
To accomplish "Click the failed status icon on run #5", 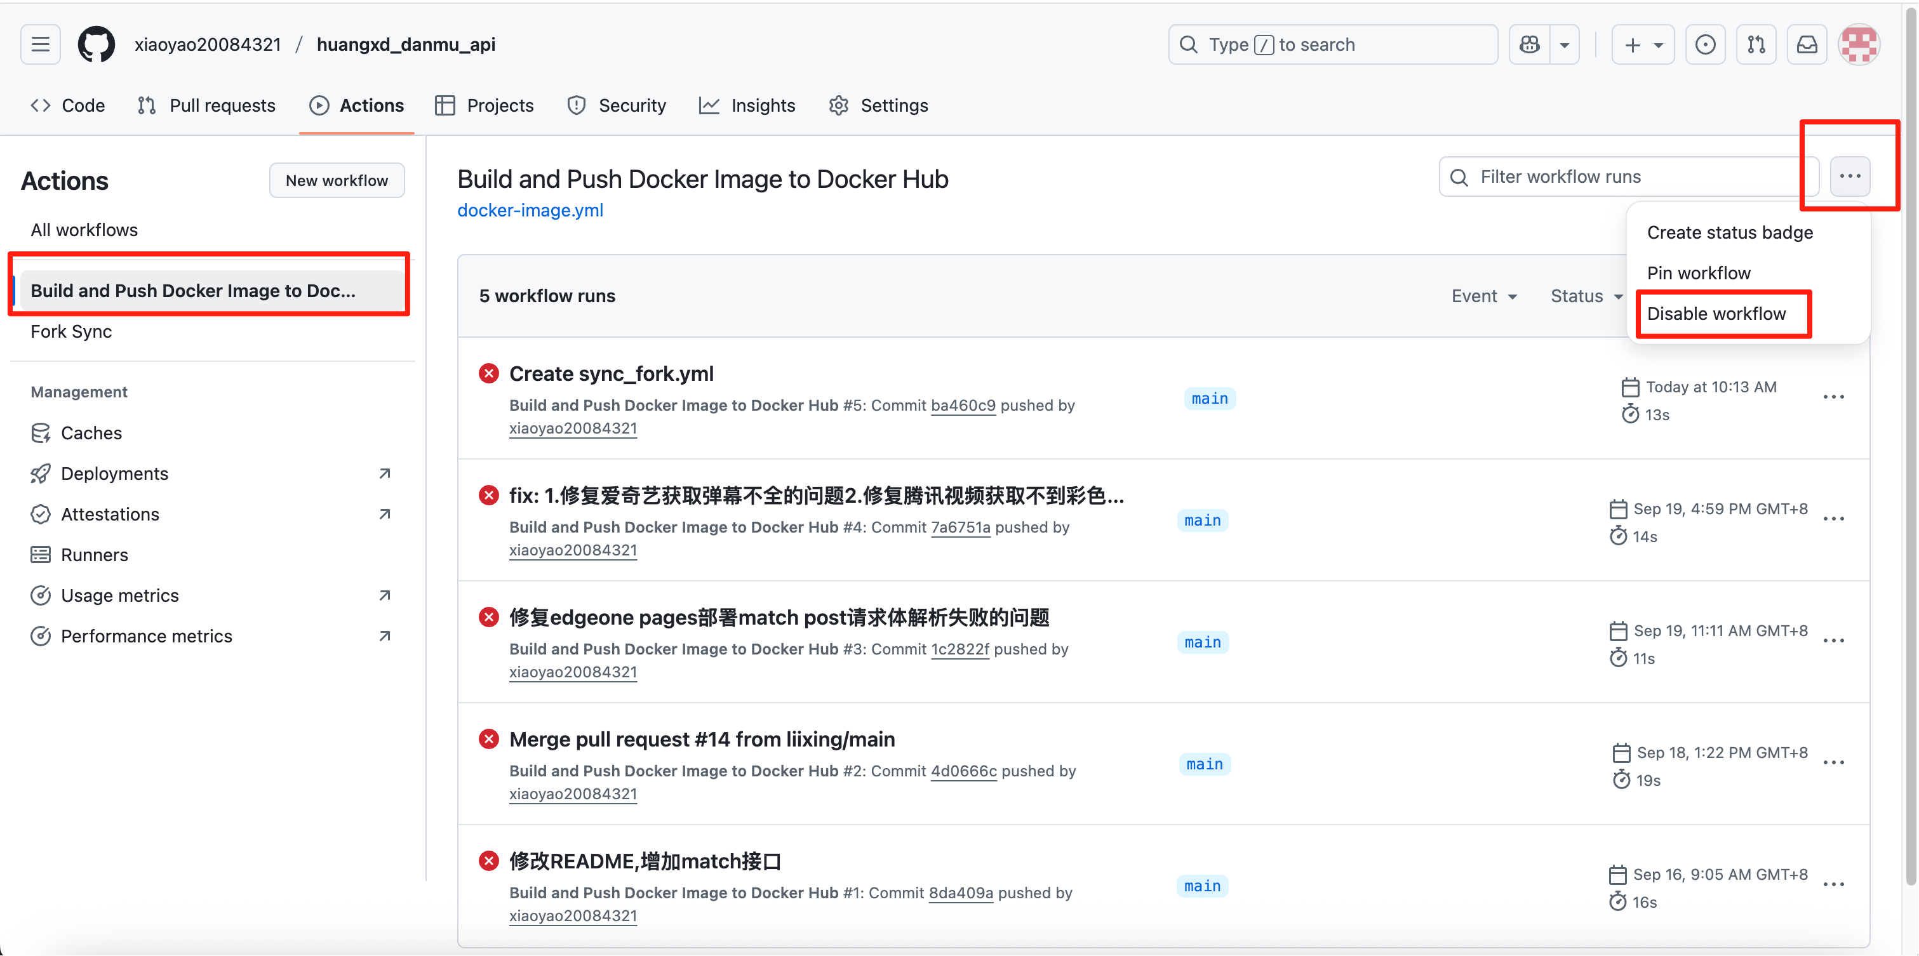I will pyautogui.click(x=489, y=373).
